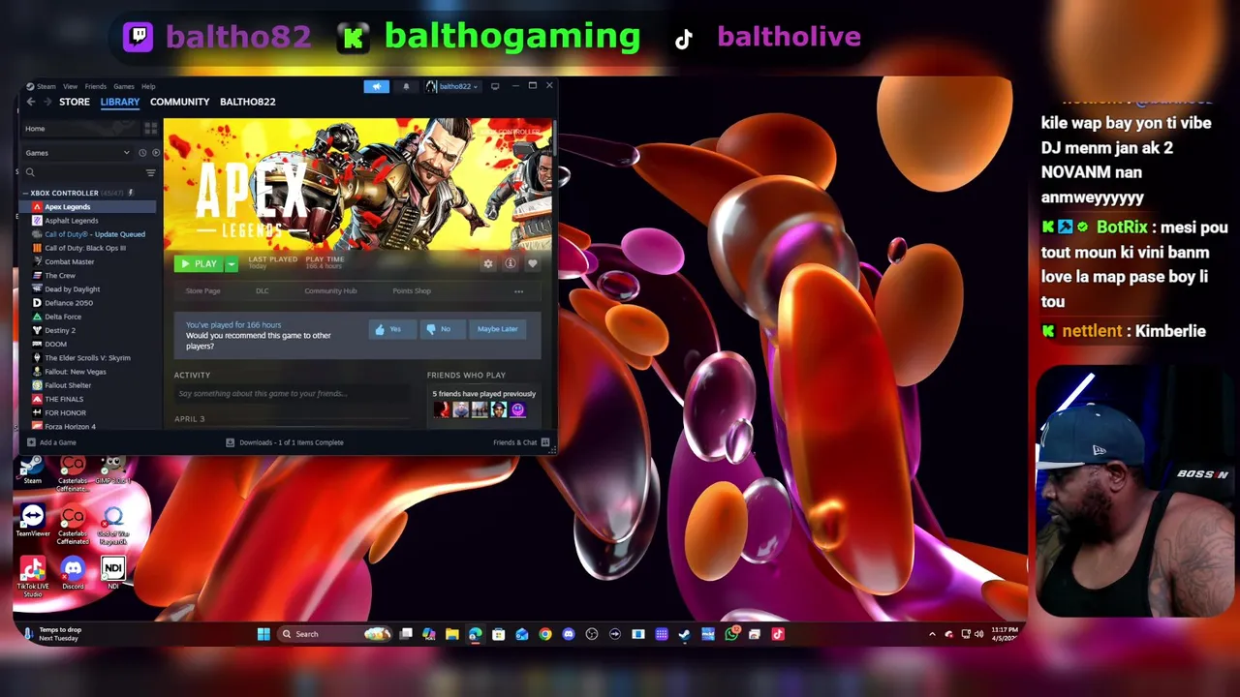Open the Points Shop link
Screen dimensions: 1240x697
412,291
